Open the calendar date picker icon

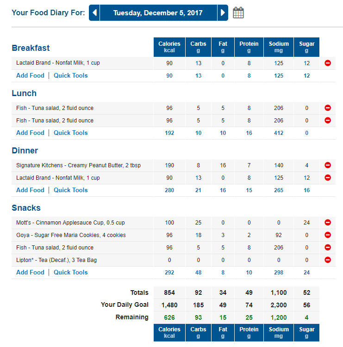(x=238, y=12)
